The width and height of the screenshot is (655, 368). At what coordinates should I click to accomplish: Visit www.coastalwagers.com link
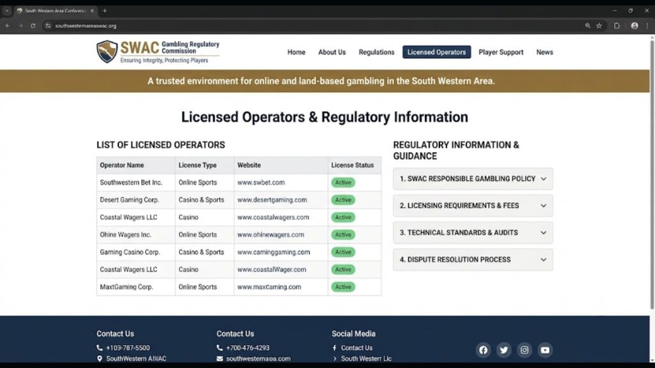coord(273,217)
